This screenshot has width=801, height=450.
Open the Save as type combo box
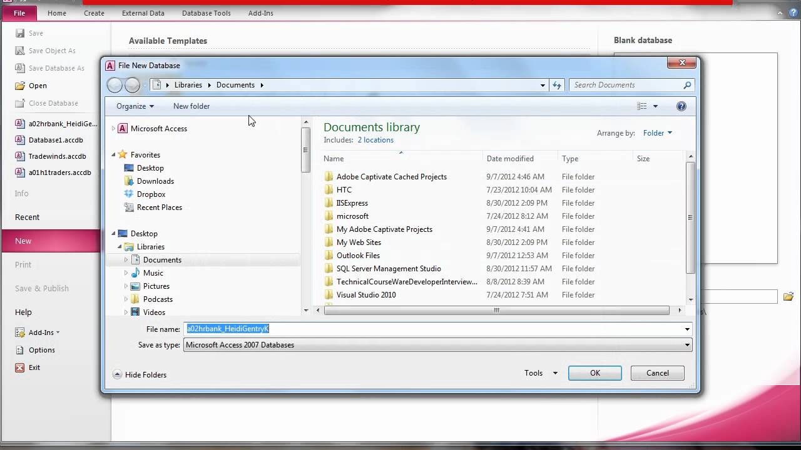pyautogui.click(x=438, y=345)
